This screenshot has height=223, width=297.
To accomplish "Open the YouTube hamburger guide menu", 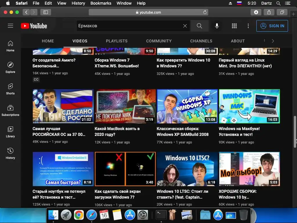I will (10, 26).
